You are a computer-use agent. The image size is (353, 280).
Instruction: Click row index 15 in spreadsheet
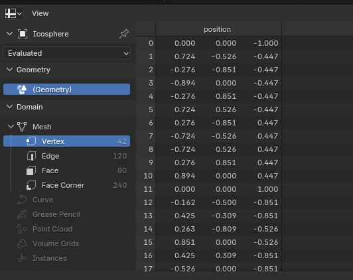[148, 242]
